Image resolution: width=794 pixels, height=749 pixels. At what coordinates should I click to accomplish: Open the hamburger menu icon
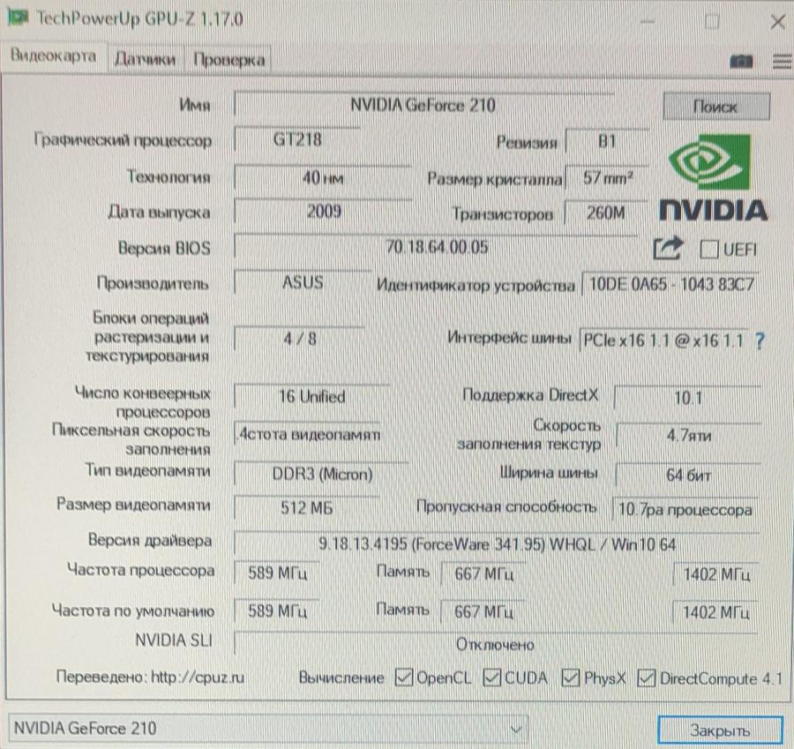click(783, 62)
